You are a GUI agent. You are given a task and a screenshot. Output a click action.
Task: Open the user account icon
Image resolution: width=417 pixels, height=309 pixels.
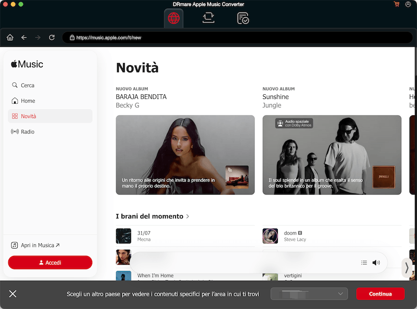coord(408,4)
